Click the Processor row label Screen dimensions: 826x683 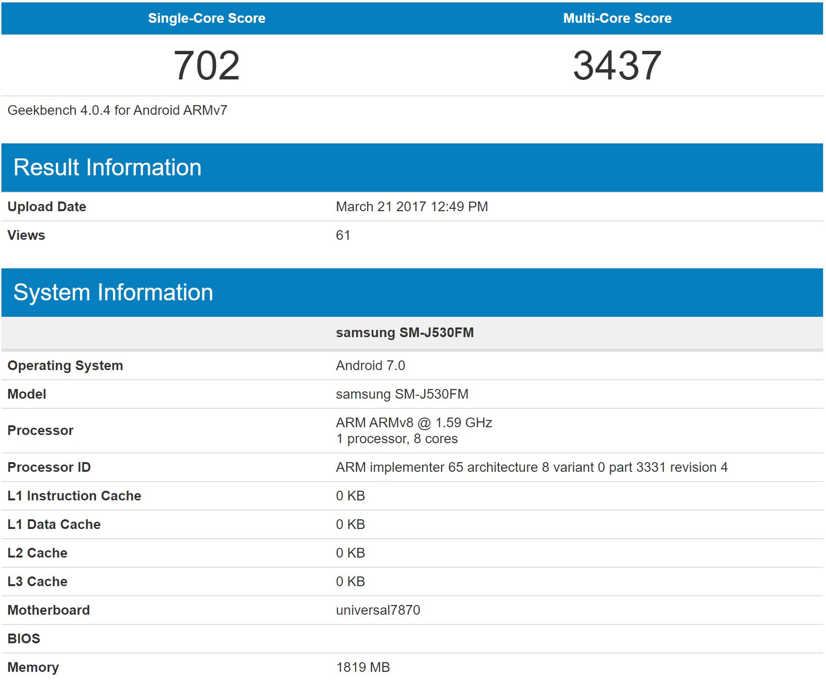click(x=40, y=431)
